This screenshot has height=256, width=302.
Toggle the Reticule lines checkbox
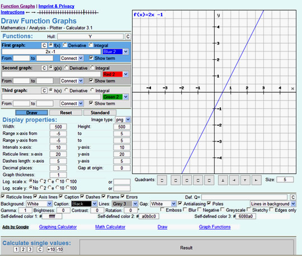[x=3, y=196]
